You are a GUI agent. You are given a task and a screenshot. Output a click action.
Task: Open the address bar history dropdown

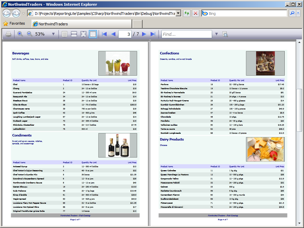point(178,13)
